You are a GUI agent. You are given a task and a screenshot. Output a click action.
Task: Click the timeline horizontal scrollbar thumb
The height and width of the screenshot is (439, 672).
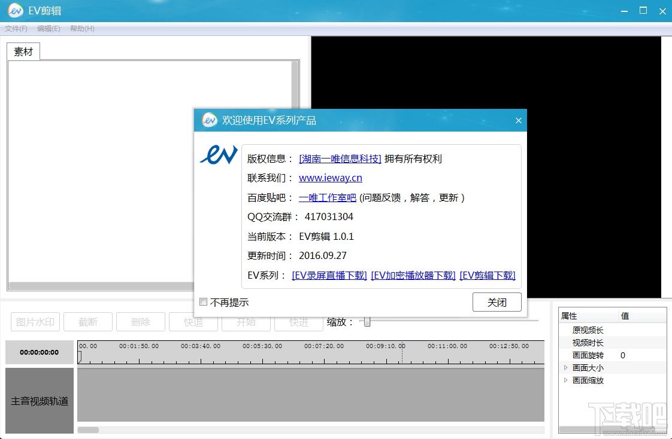(x=88, y=429)
